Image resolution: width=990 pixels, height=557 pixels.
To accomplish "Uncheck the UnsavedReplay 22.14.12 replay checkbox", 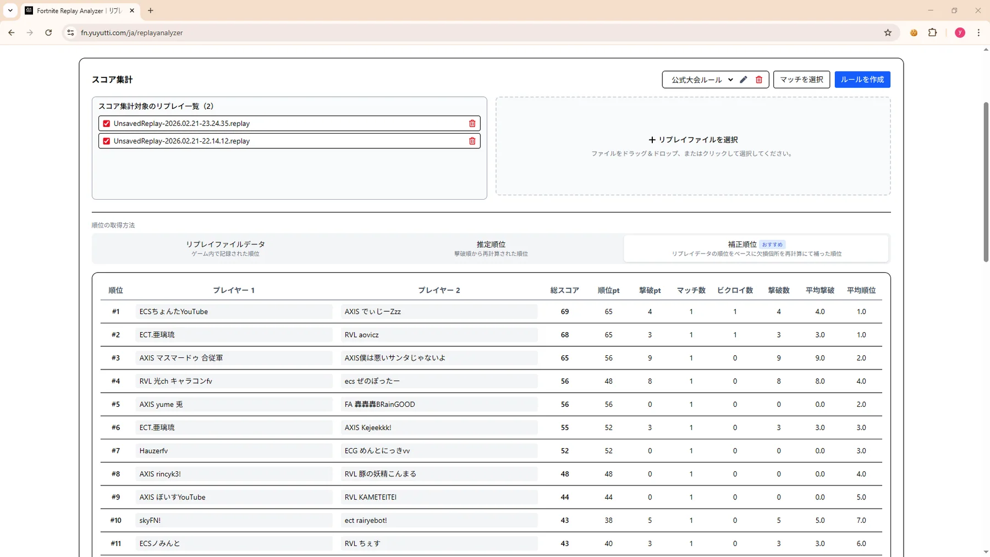I will pos(107,141).
